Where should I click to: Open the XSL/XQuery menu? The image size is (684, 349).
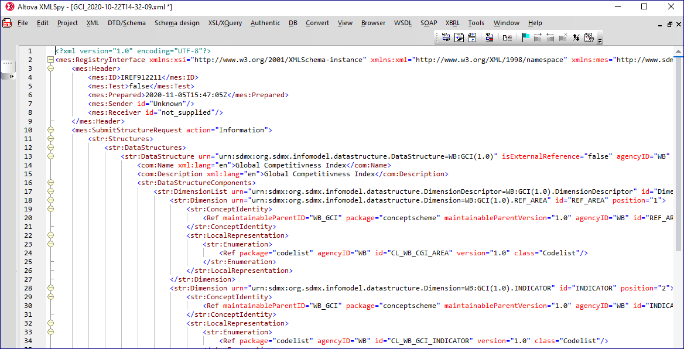pyautogui.click(x=225, y=23)
